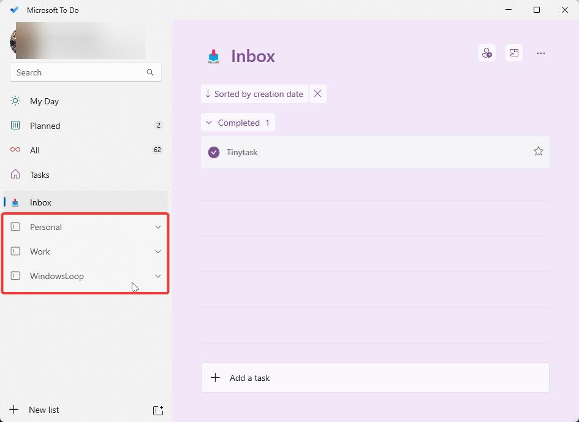579x422 pixels.
Task: Click the Microsoft To Do app logo
Action: [x=15, y=10]
